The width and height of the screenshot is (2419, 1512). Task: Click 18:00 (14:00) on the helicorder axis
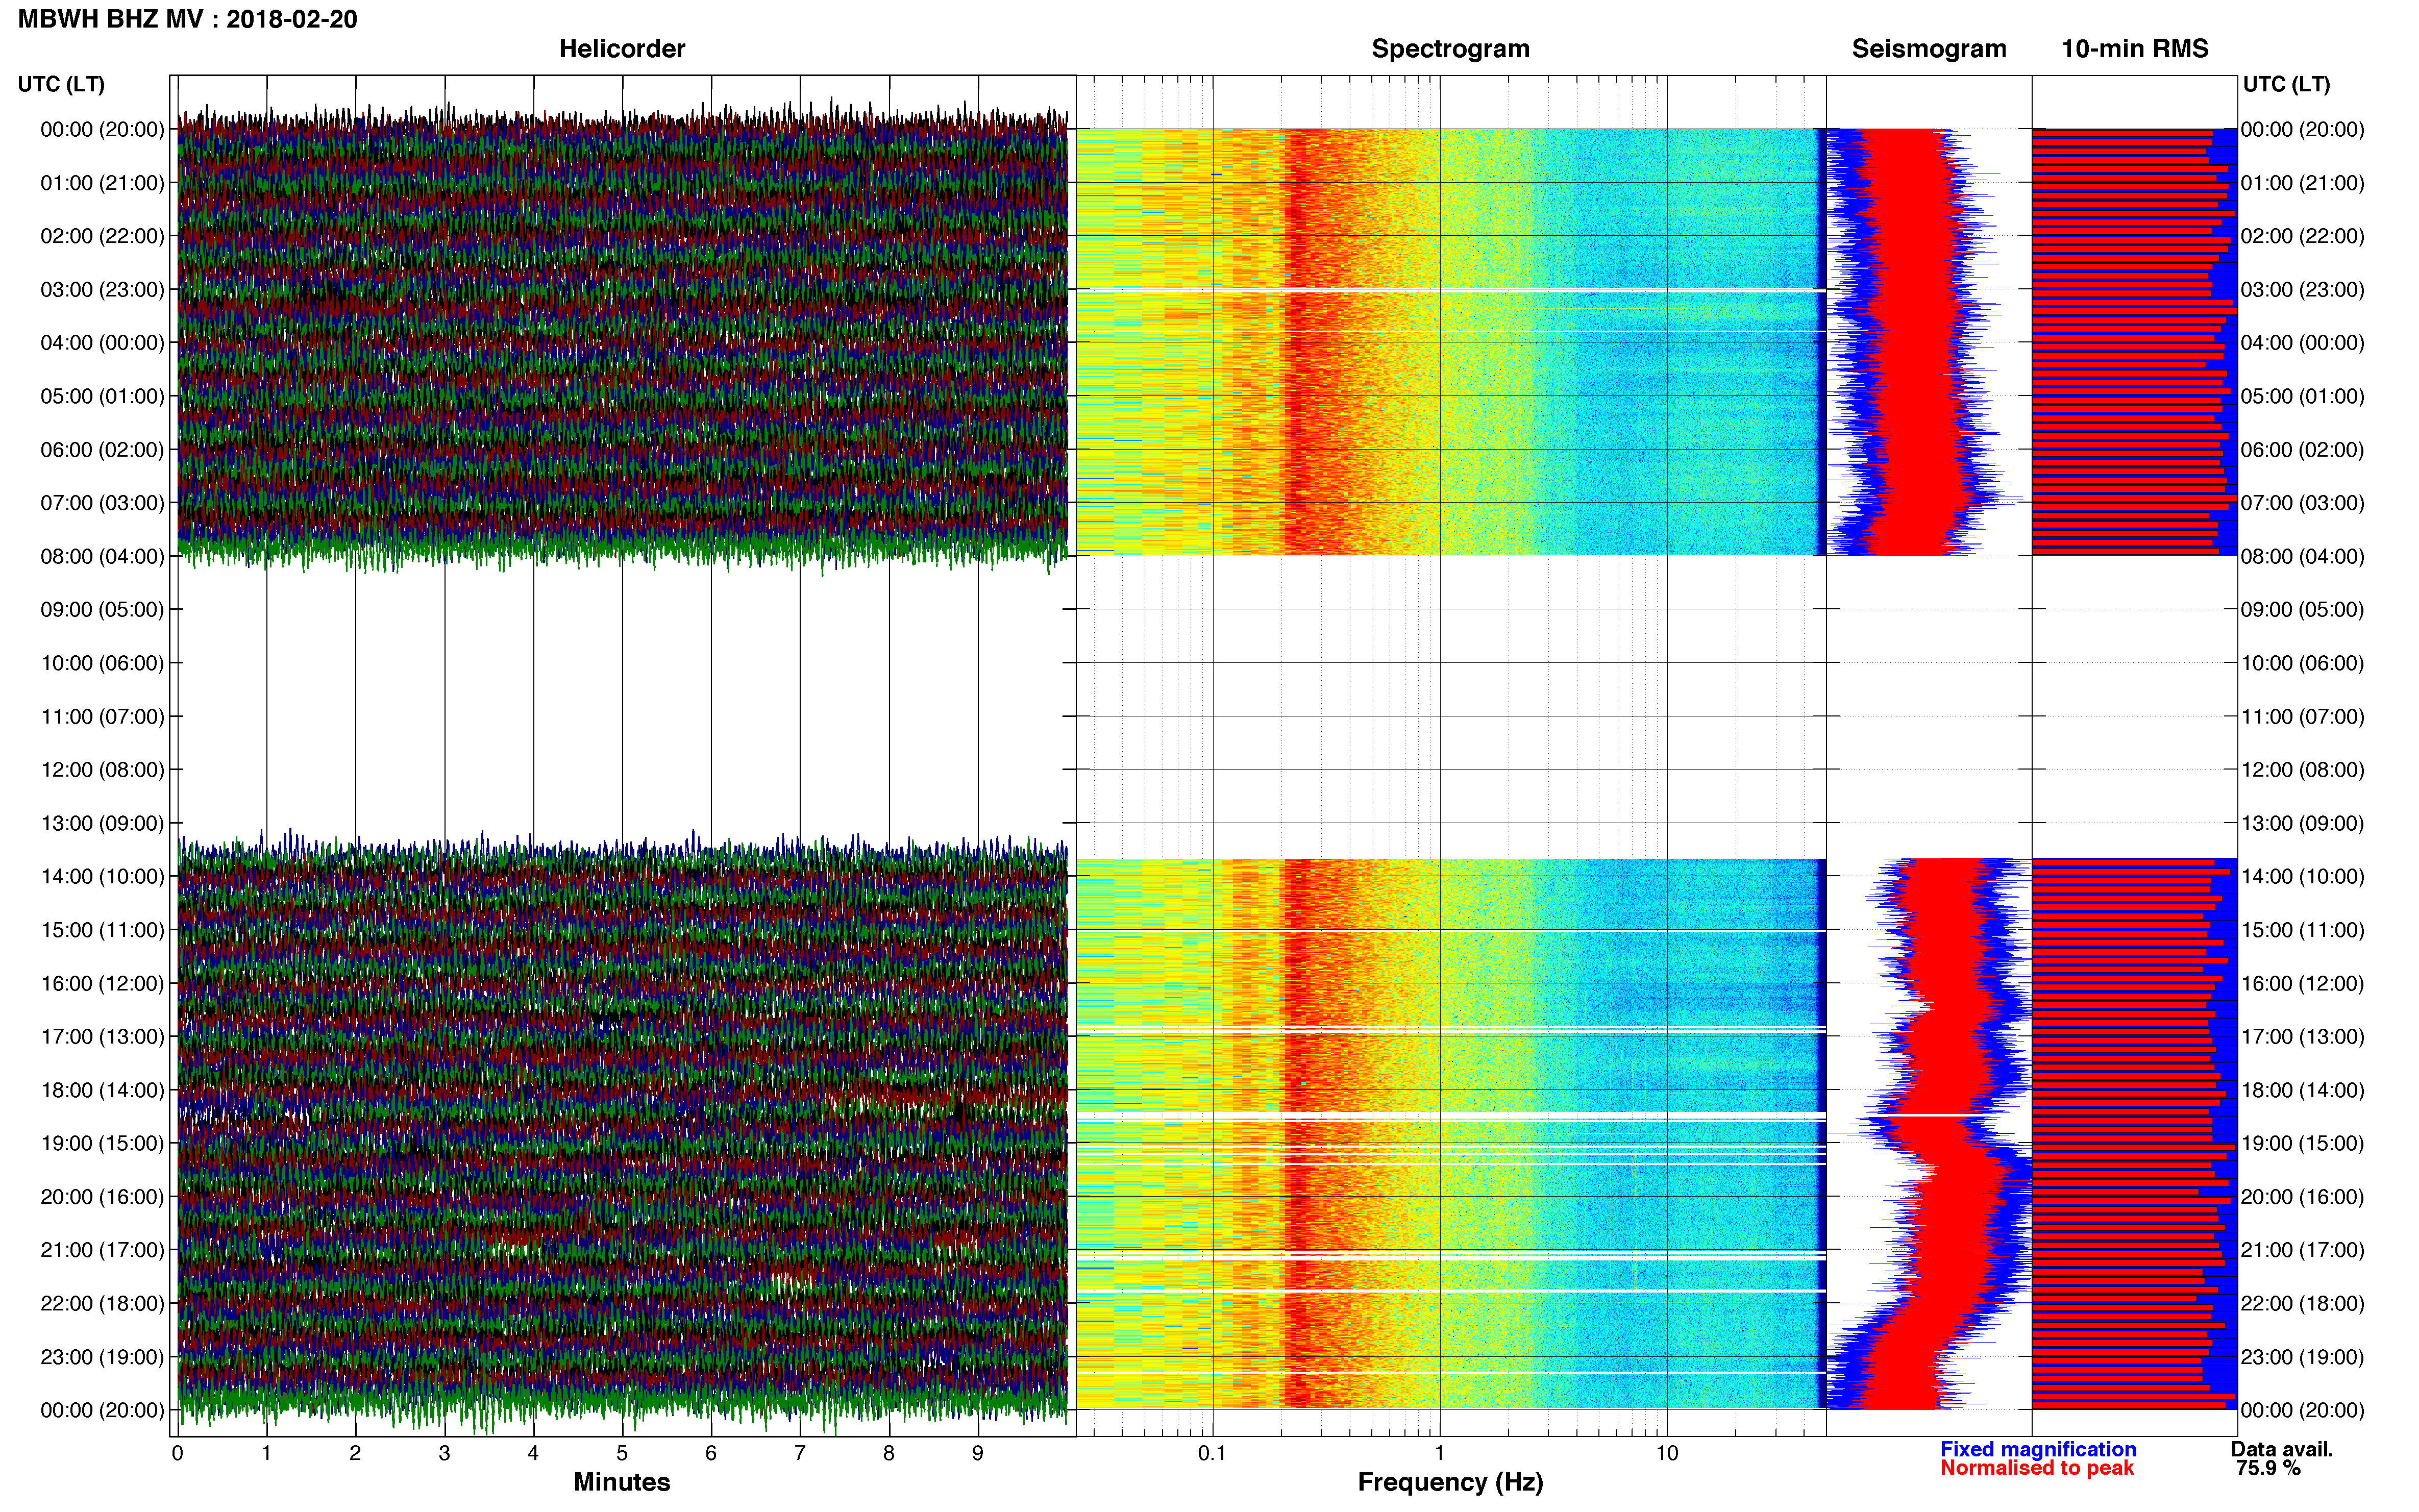click(102, 1091)
